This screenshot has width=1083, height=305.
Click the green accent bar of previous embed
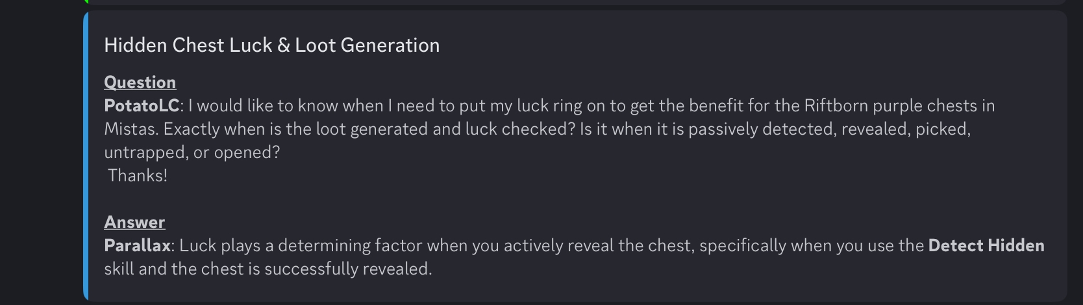click(x=86, y=2)
